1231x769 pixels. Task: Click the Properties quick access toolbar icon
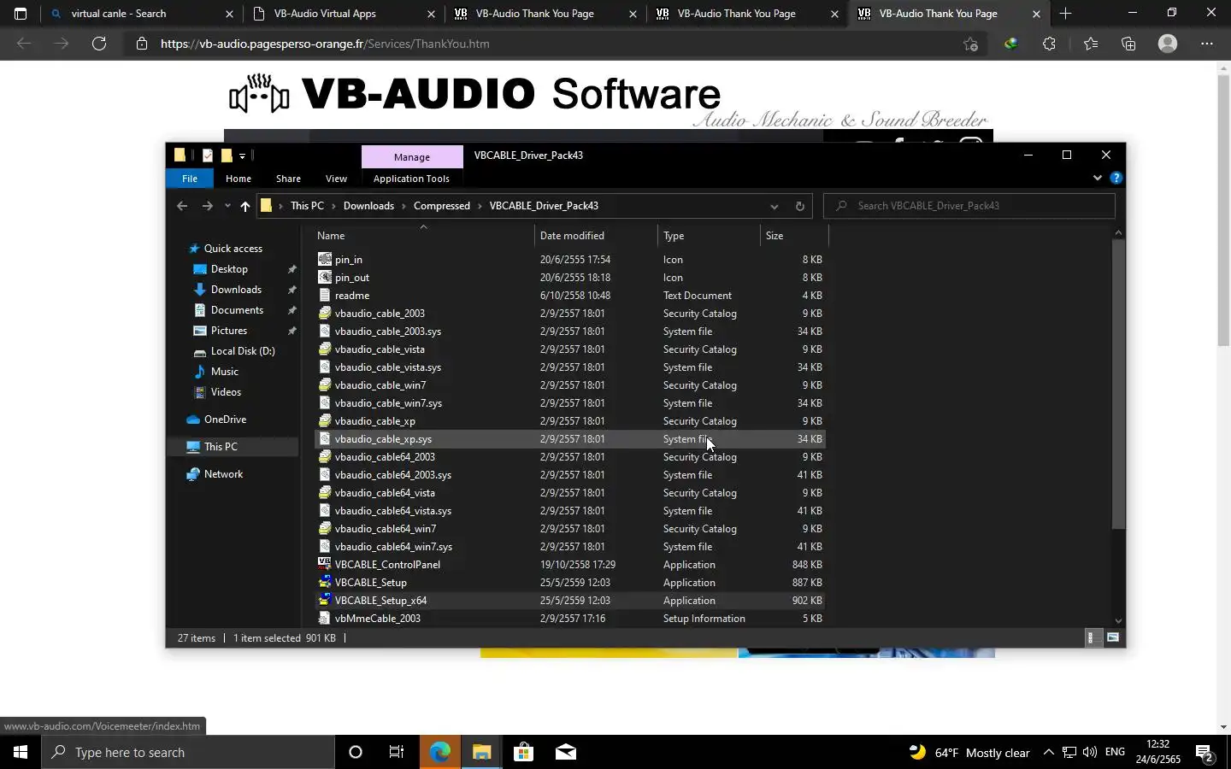(208, 156)
